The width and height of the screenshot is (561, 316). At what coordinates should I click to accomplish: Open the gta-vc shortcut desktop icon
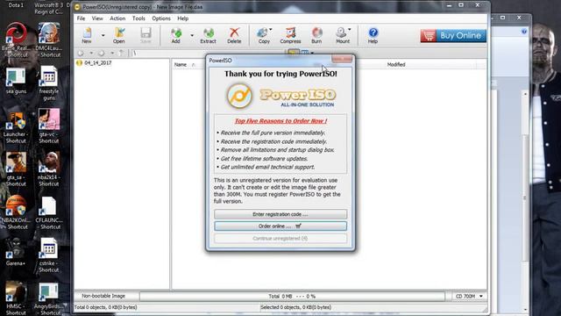(x=49, y=126)
